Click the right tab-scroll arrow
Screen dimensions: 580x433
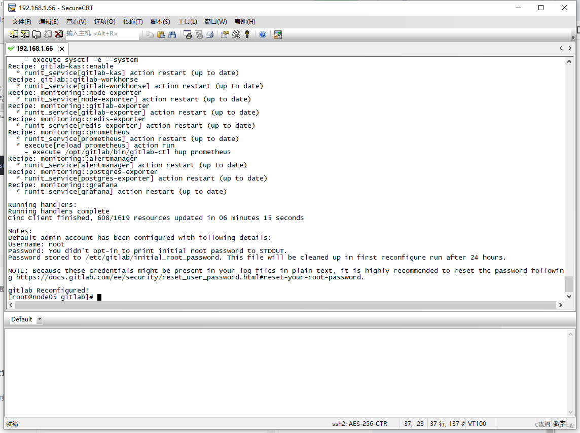pyautogui.click(x=569, y=48)
